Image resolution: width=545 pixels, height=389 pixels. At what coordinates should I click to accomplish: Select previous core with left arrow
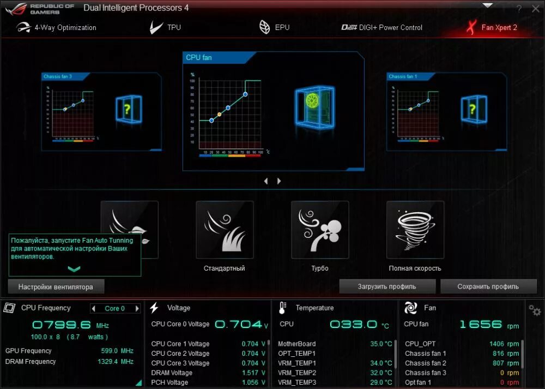[x=94, y=308]
